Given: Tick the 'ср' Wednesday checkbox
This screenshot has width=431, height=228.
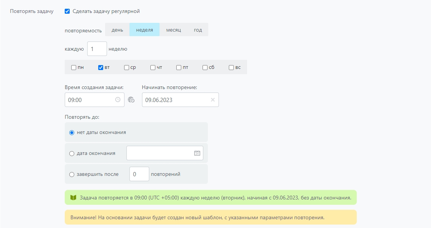Looking at the screenshot, I should tap(126, 68).
